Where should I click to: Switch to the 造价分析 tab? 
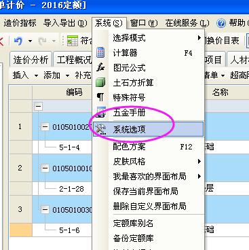pyautogui.click(x=31, y=60)
